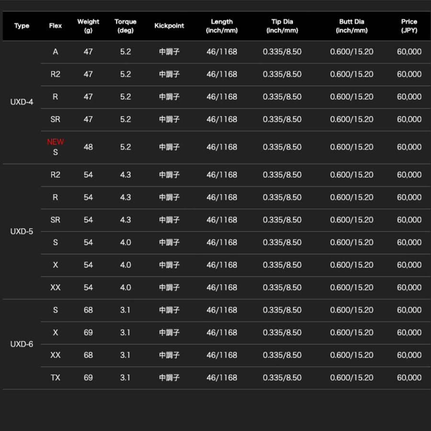This screenshot has height=431, width=431.
Task: Click the red NEW label
Action: 55,142
